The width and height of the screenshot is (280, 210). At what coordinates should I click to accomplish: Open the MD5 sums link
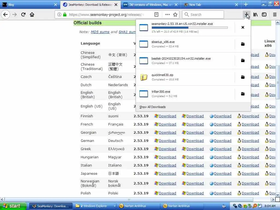click(x=100, y=32)
